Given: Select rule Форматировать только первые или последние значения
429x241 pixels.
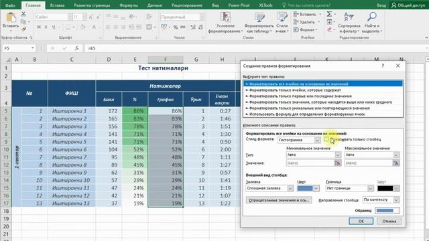Looking at the screenshot, I should coord(323,96).
